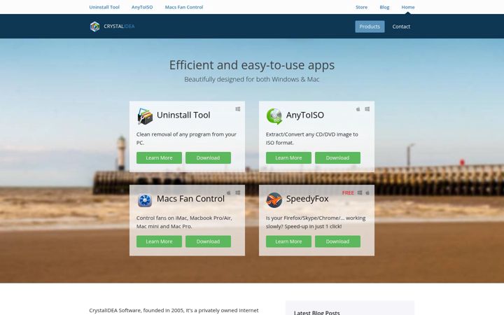
Task: Select the Home menu item
Action: pos(408,7)
